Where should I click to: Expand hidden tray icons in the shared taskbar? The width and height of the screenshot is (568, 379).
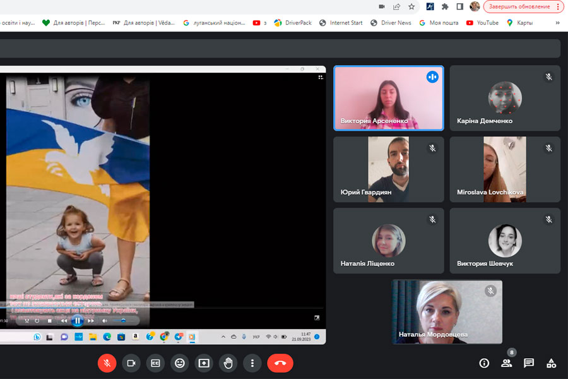223,337
